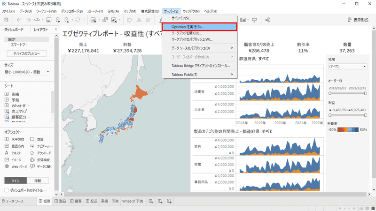Open new worksheet dropdown arrow

99,20
